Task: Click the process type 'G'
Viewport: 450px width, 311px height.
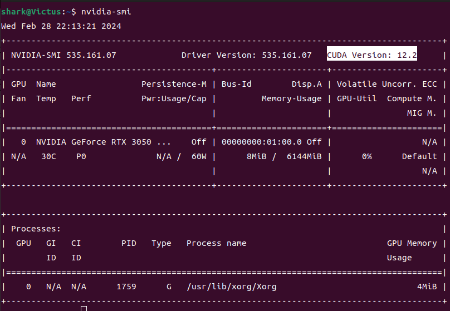Action: pos(169,287)
